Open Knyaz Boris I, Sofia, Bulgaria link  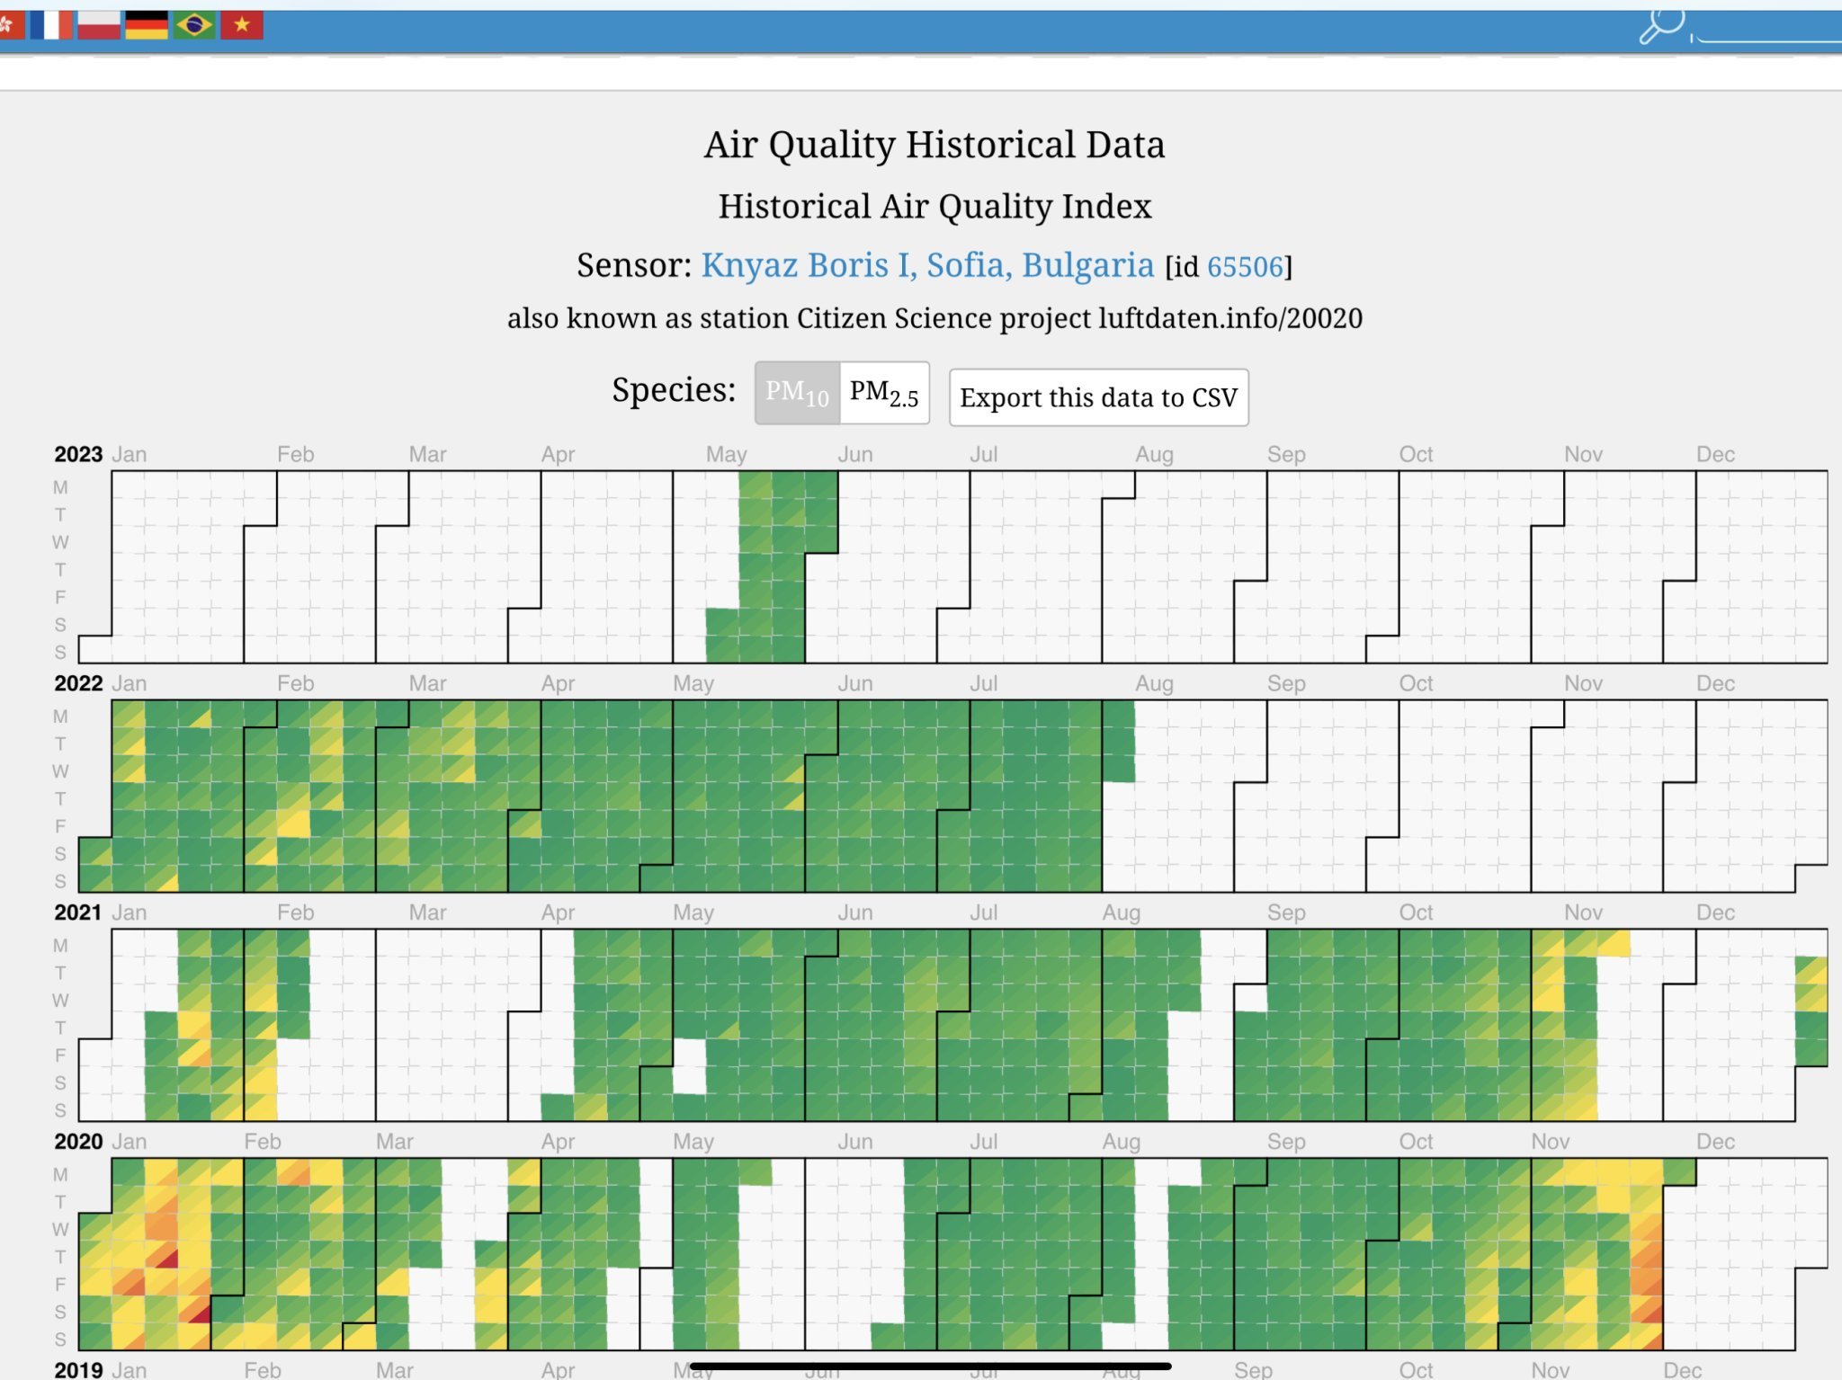927,265
